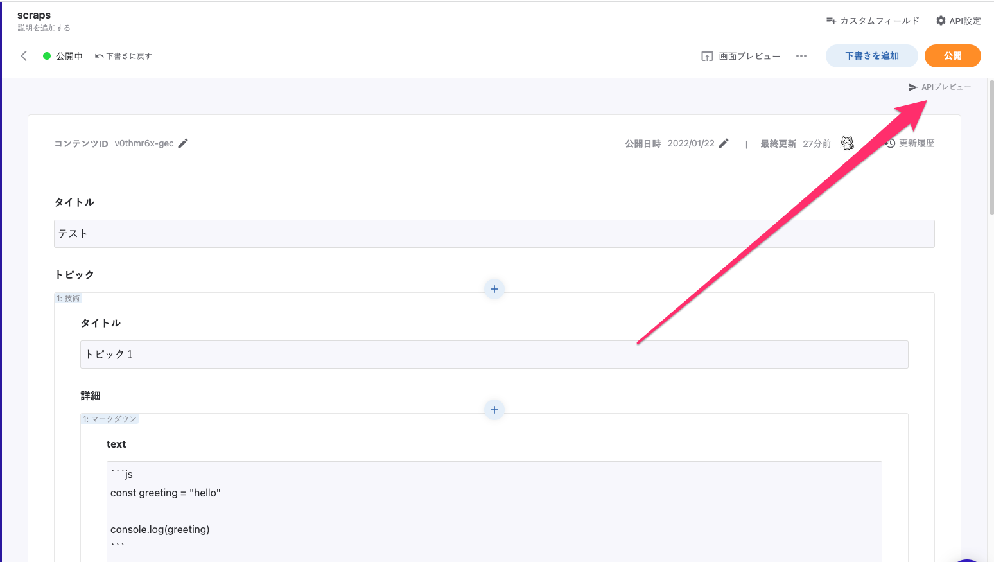Viewport: 994px width, 562px height.
Task: Open カスタムフィールド custom fields
Action: pos(873,21)
